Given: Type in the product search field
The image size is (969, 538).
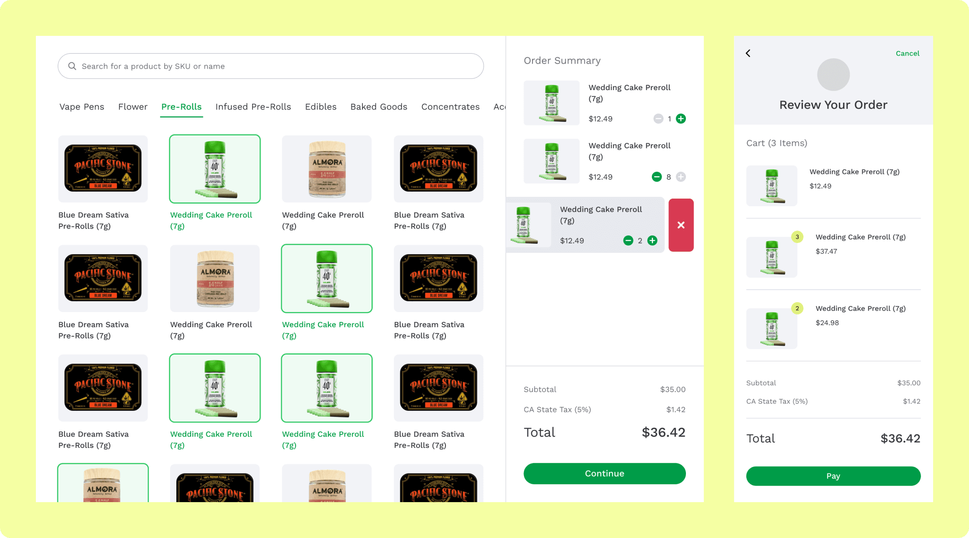Looking at the screenshot, I should coord(278,66).
